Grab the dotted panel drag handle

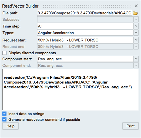pyautogui.click(x=87, y=6)
